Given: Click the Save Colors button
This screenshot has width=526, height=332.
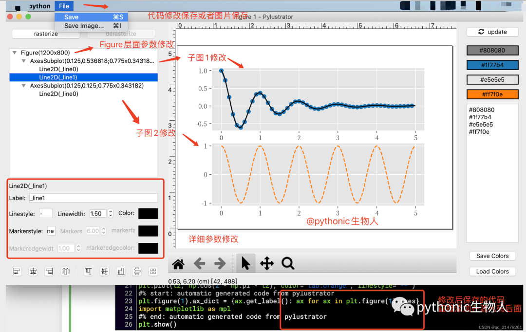Looking at the screenshot, I should pyautogui.click(x=492, y=256).
